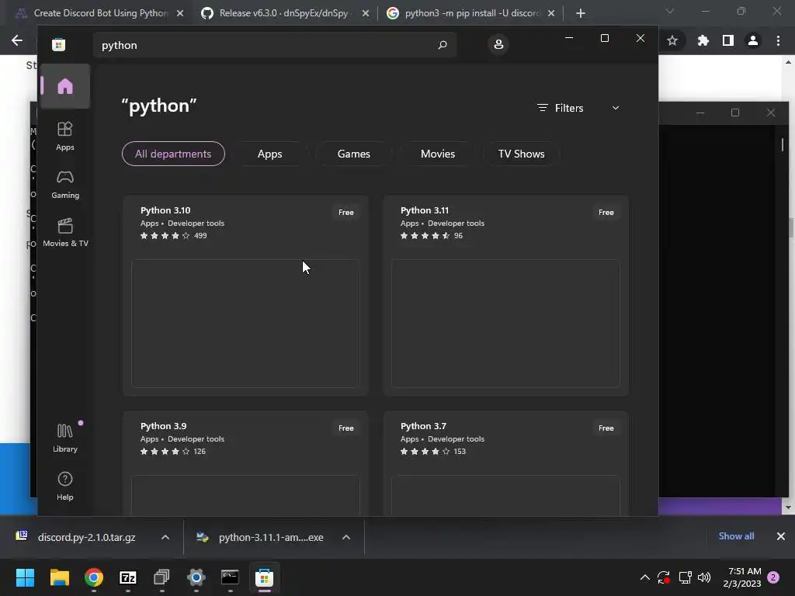The height and width of the screenshot is (596, 795).
Task: Click Chrome page scrollbar down arrow
Action: click(788, 508)
